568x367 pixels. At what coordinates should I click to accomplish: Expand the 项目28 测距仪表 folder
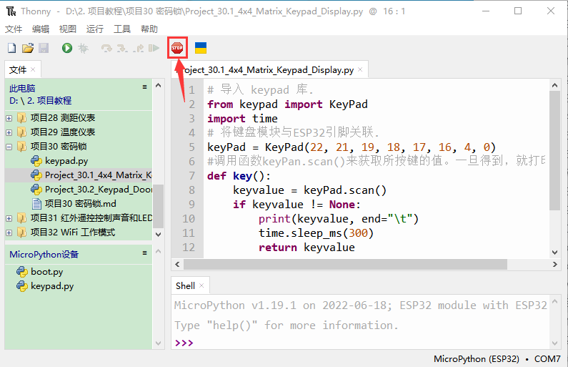point(9,118)
